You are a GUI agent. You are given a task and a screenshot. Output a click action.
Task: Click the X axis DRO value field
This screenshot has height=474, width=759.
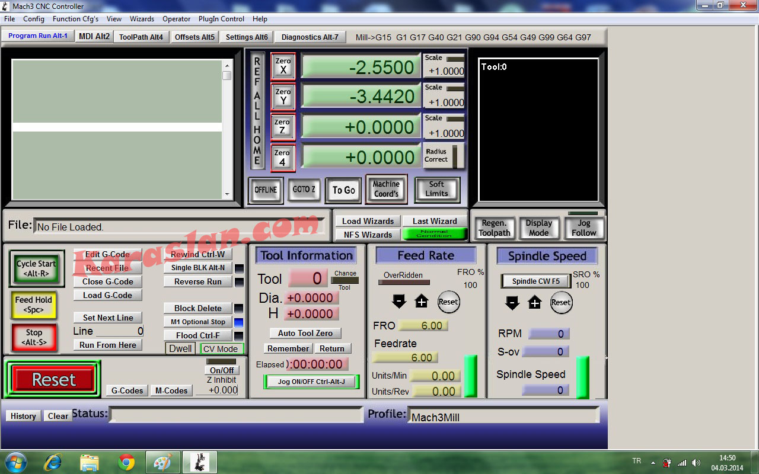(x=360, y=66)
